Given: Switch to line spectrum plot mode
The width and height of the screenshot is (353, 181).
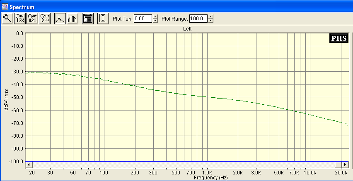Looking at the screenshot, I should point(60,19).
